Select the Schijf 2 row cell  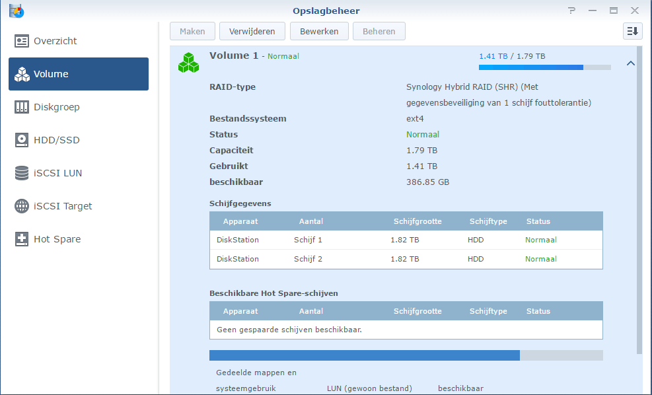(x=308, y=259)
